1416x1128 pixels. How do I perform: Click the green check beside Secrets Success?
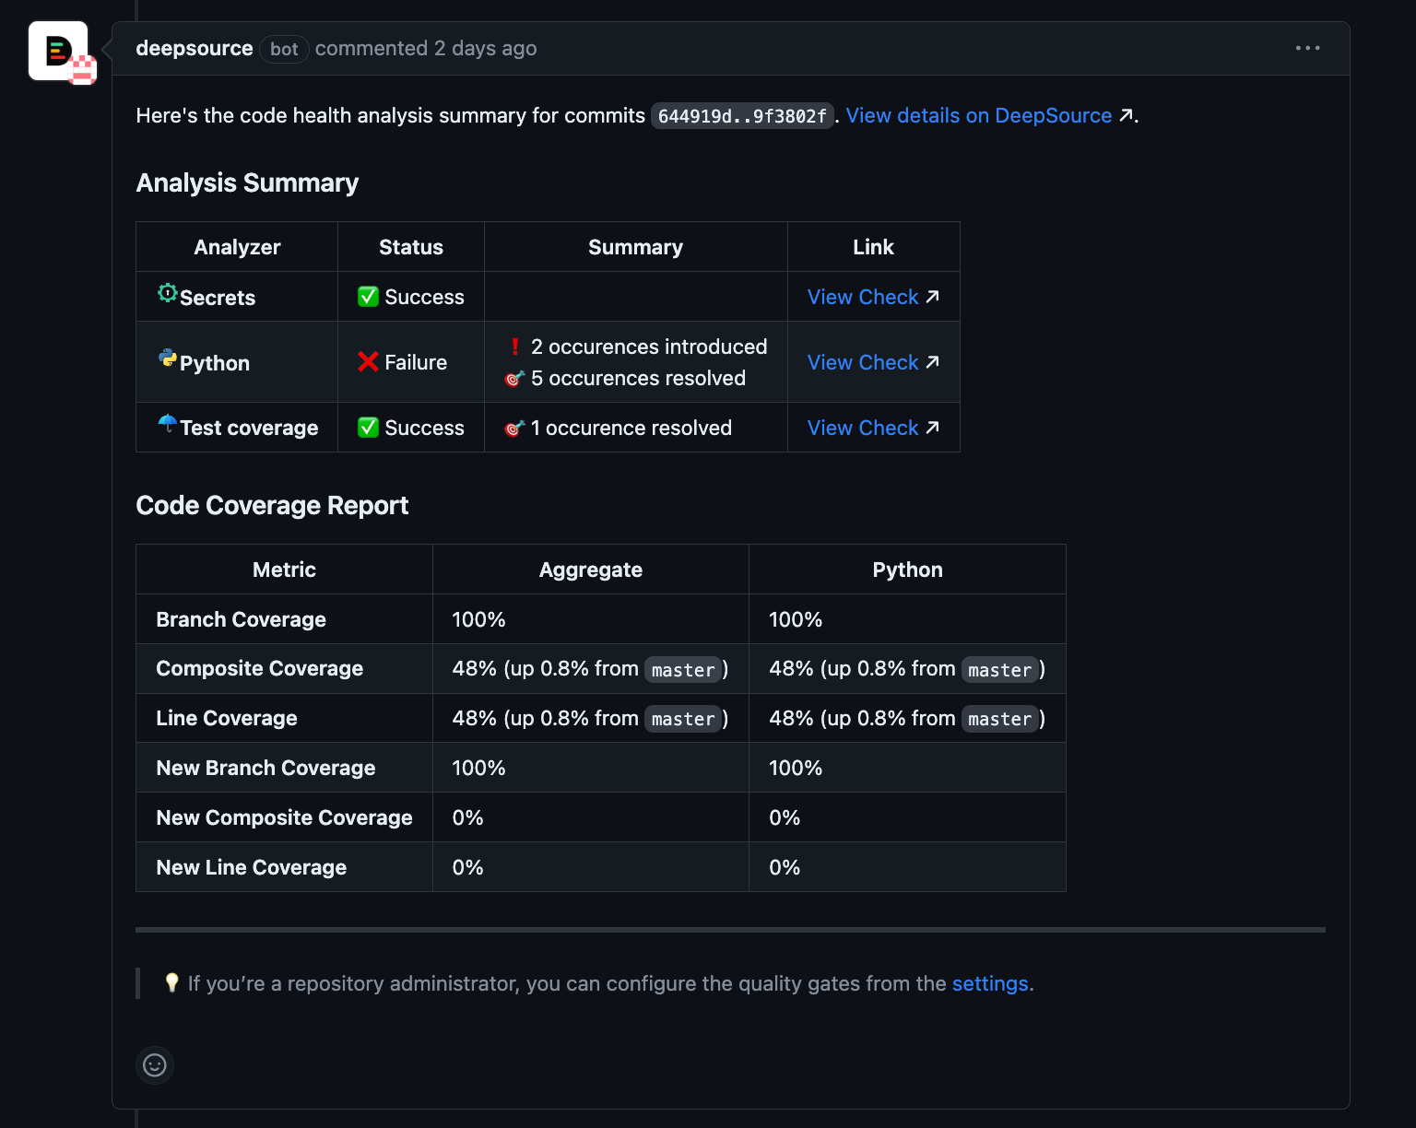(x=368, y=297)
